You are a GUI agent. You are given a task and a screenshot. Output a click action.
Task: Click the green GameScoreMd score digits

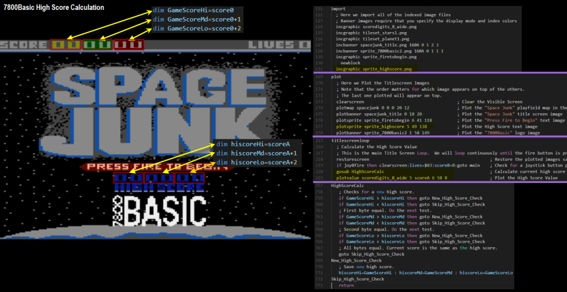[97, 44]
